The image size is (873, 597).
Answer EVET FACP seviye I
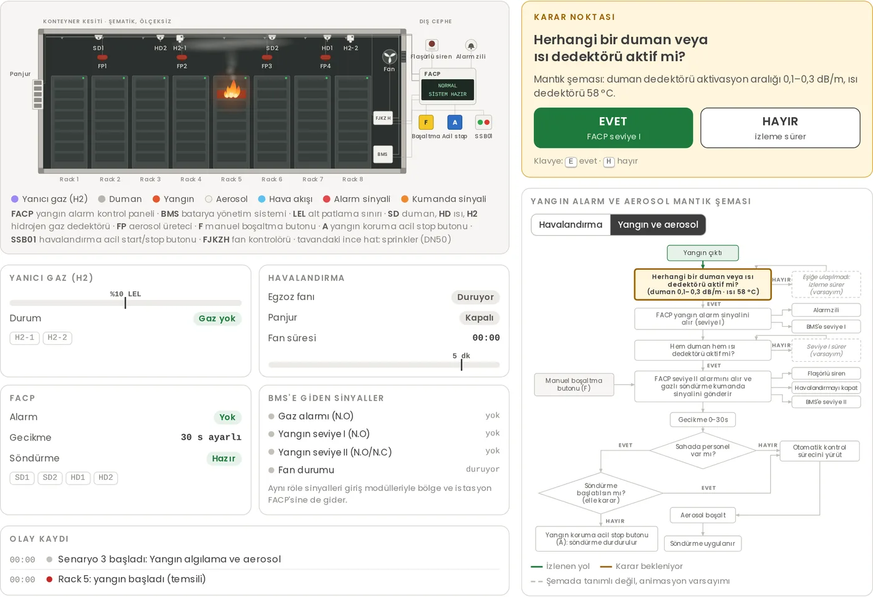coord(613,128)
